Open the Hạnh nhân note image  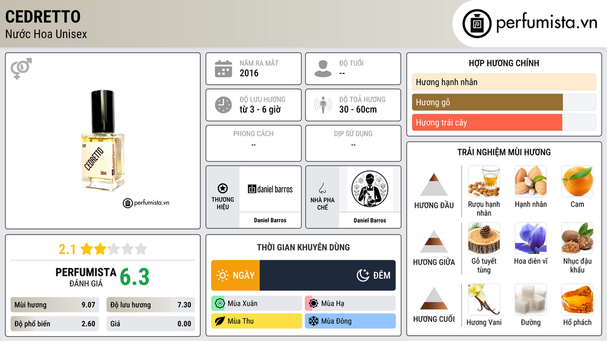coord(531,181)
